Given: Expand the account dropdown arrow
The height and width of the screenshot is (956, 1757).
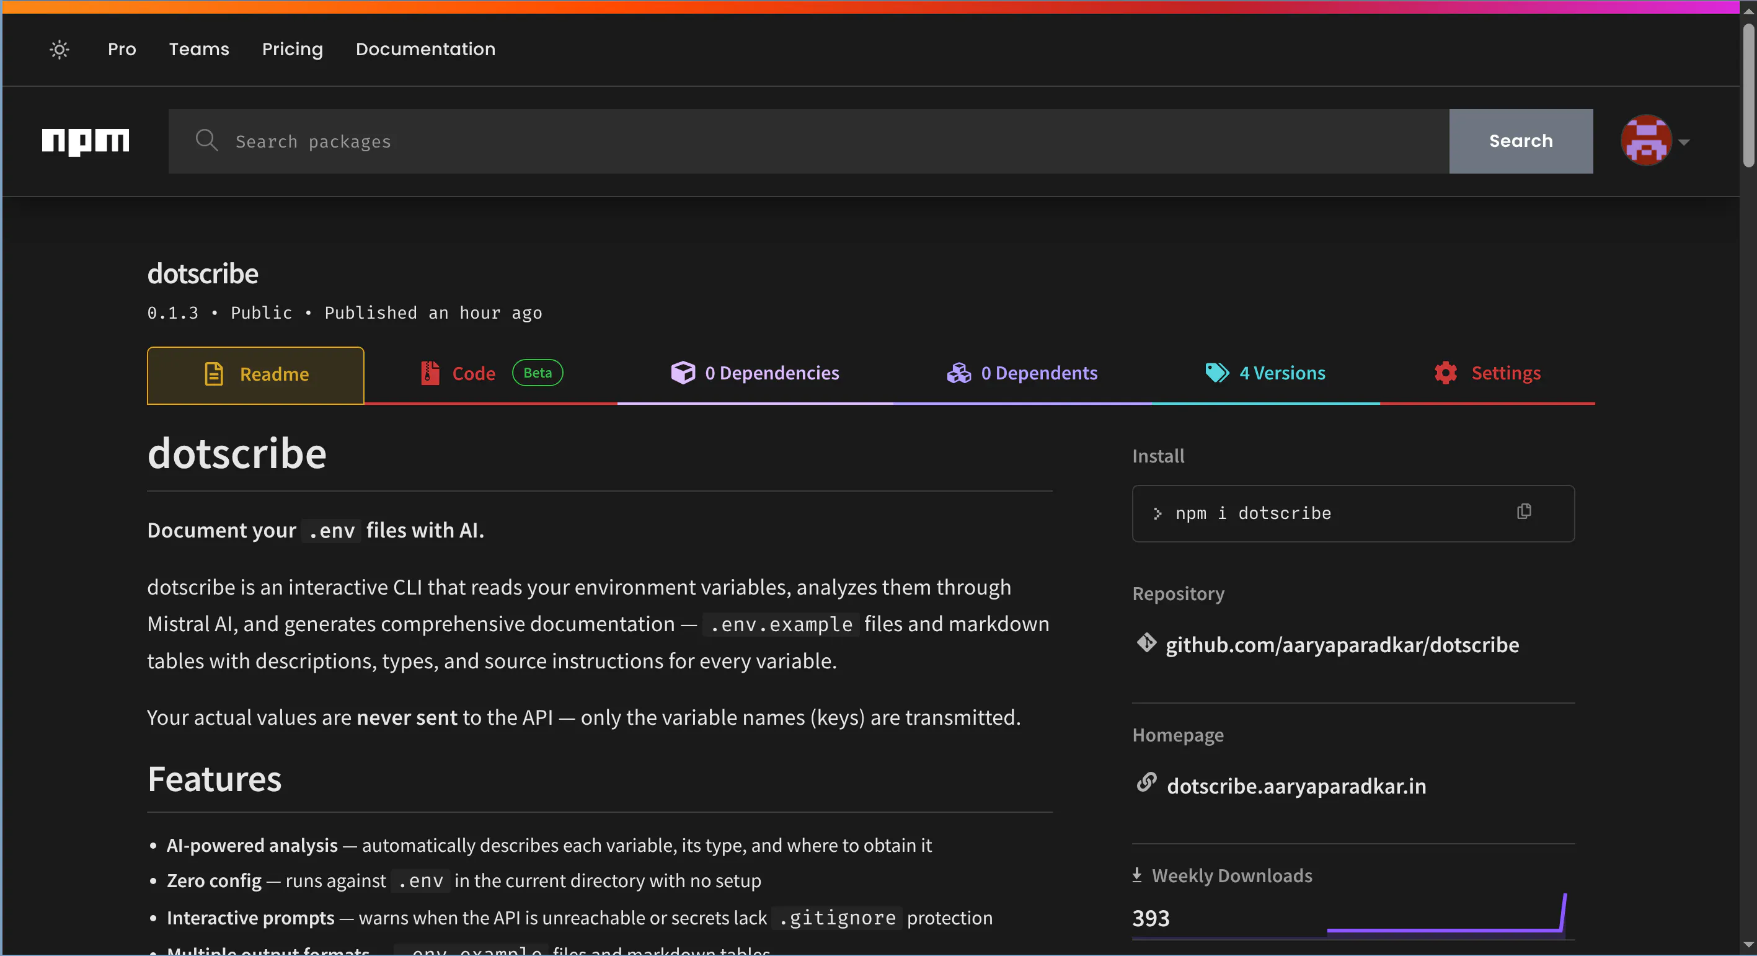Looking at the screenshot, I should pos(1684,143).
